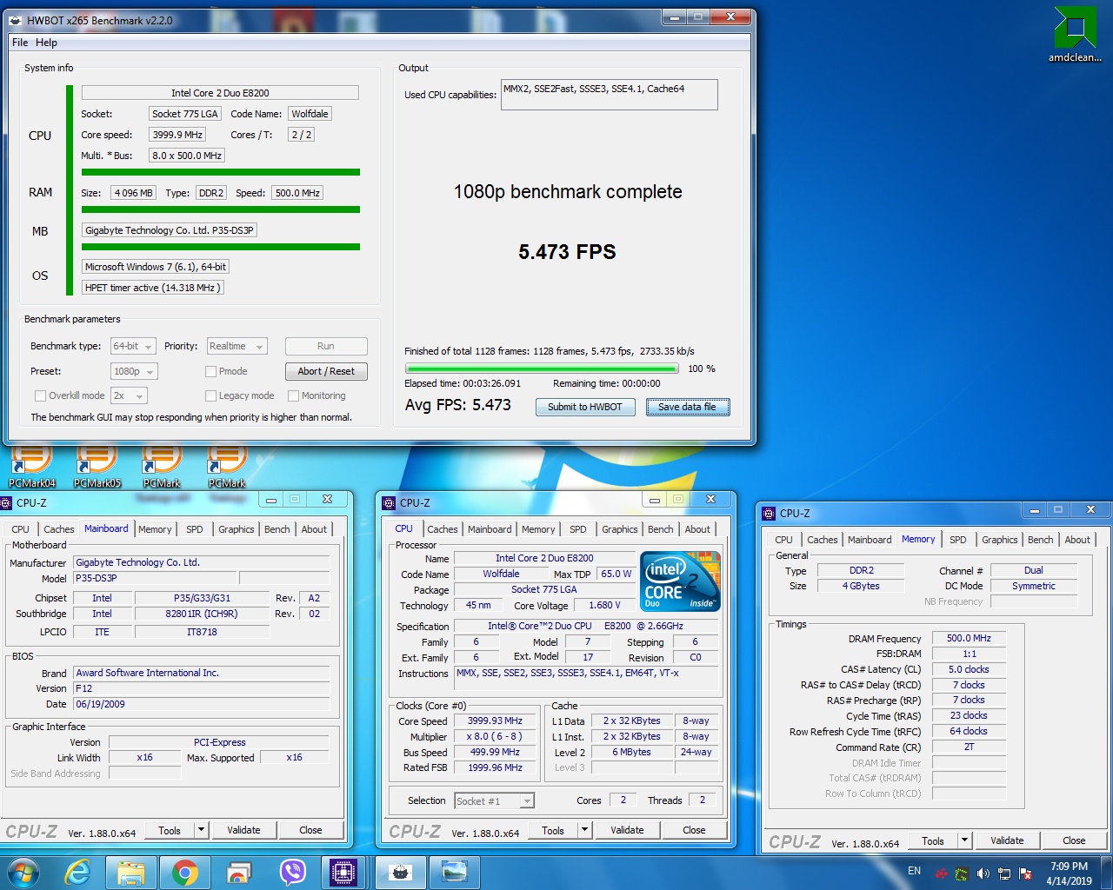Click HPET timer active text field
The height and width of the screenshot is (890, 1113).
tap(153, 288)
